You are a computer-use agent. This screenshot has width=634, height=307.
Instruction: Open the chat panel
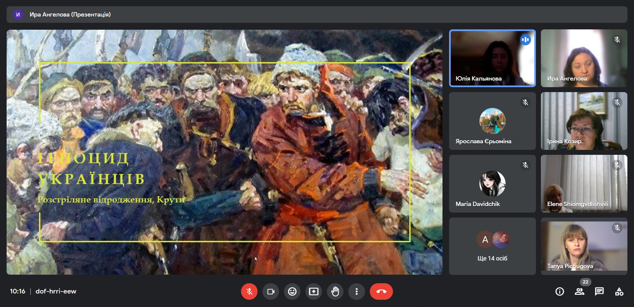pos(599,291)
